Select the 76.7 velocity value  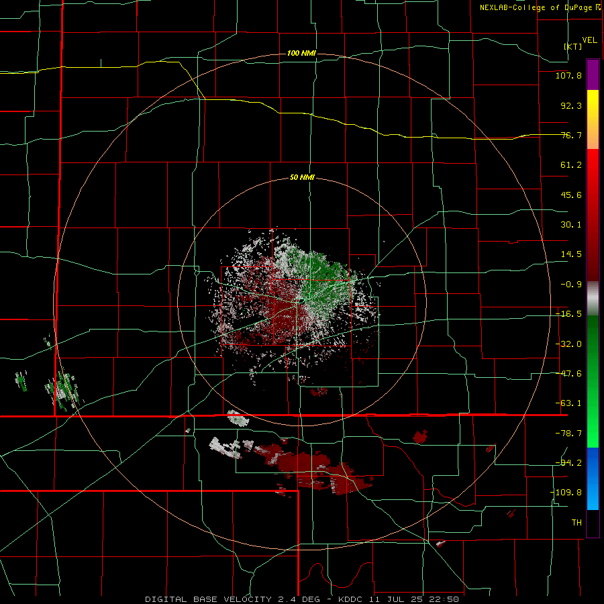pos(571,135)
